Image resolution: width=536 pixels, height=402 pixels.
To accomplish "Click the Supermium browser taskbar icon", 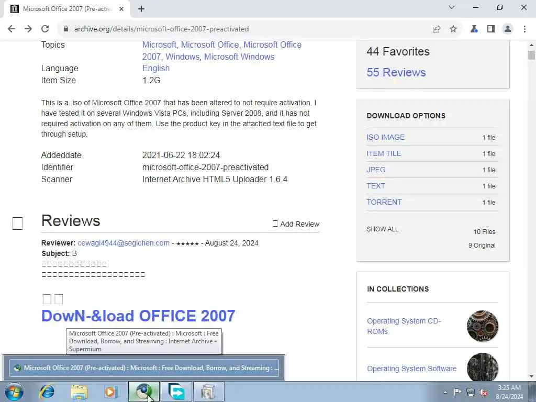I will point(143,392).
